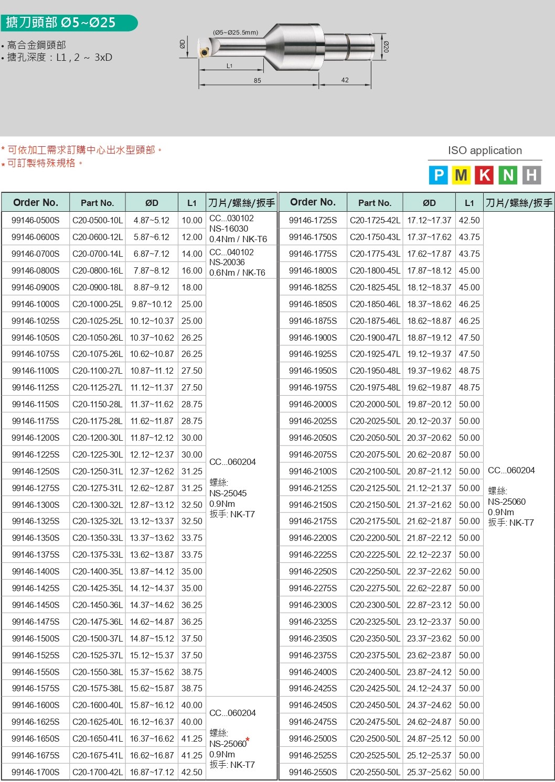Viewport: 555px width, 782px height.
Task: Select part number C20-1450-36L
Action: 98,605
